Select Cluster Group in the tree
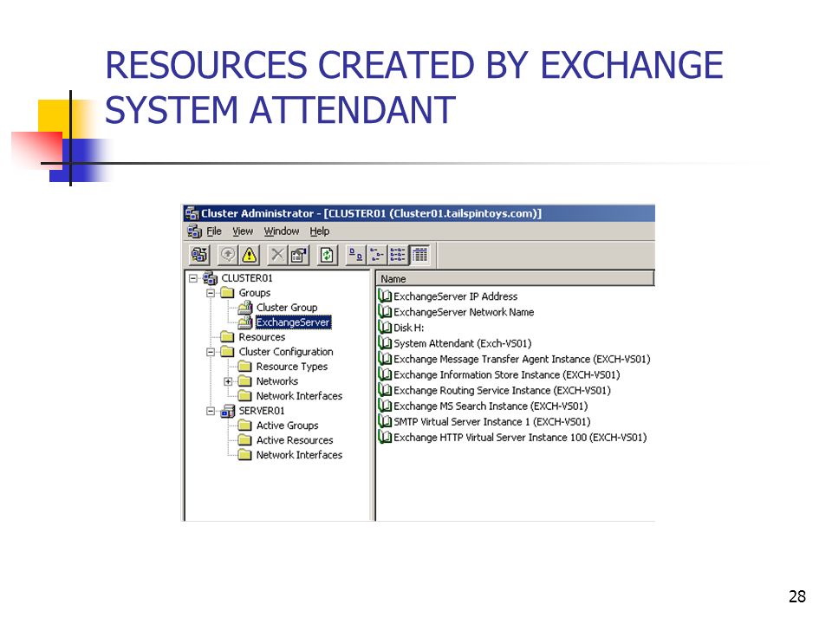 click(x=287, y=308)
